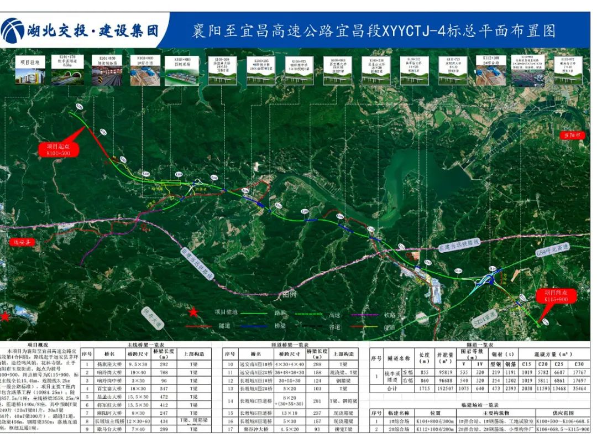Open the K103+800 预制梁场 thumbnail
Image resolution: width=597 pixels, height=448 pixels.
point(182,70)
